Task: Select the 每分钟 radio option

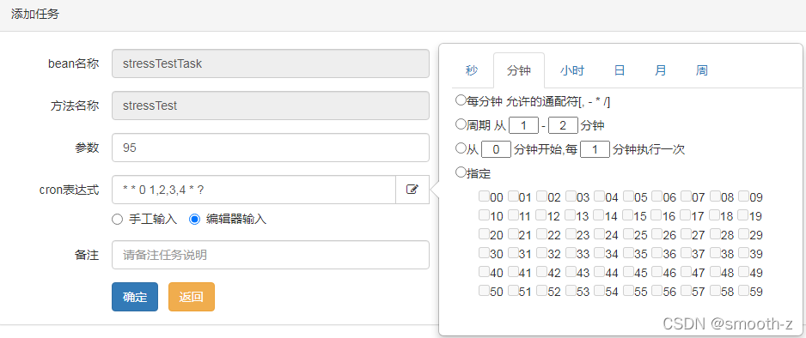Action: tap(461, 100)
